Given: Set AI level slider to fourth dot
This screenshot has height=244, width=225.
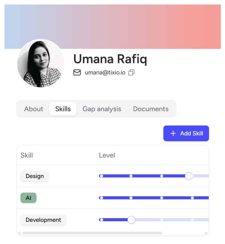Looking at the screenshot, I should (192, 198).
